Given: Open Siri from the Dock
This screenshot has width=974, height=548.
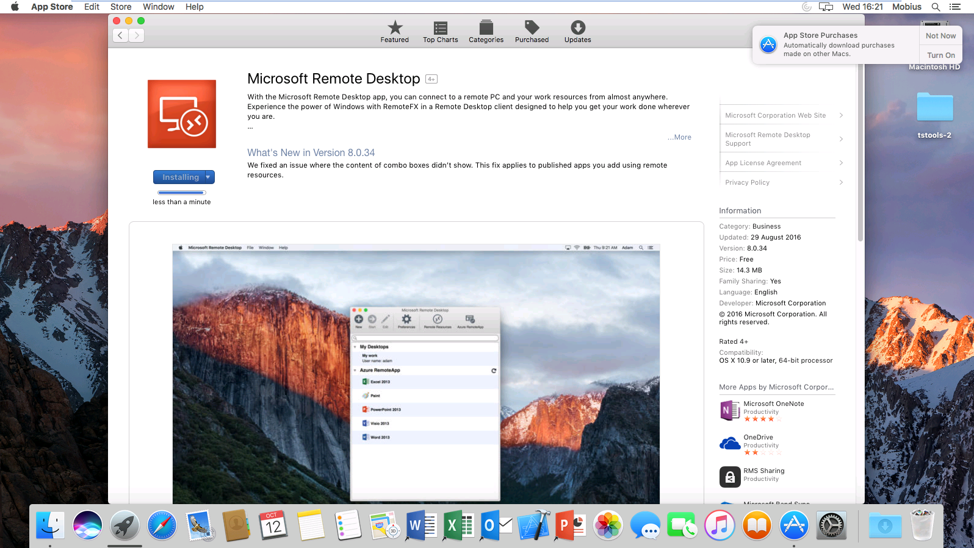Looking at the screenshot, I should coord(88,525).
